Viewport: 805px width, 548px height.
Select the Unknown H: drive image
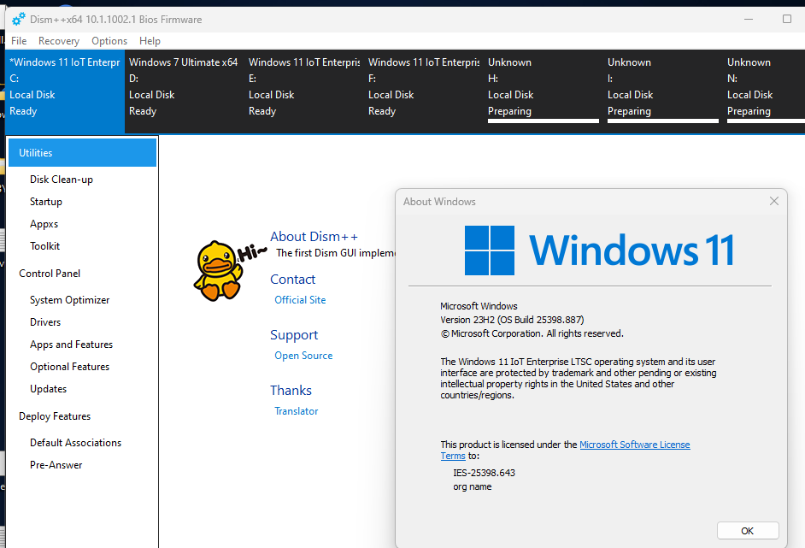[544, 91]
